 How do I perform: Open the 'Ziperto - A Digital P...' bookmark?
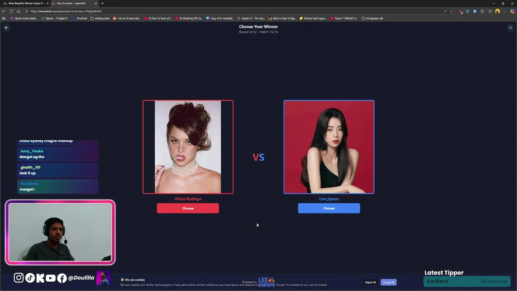(x=55, y=18)
